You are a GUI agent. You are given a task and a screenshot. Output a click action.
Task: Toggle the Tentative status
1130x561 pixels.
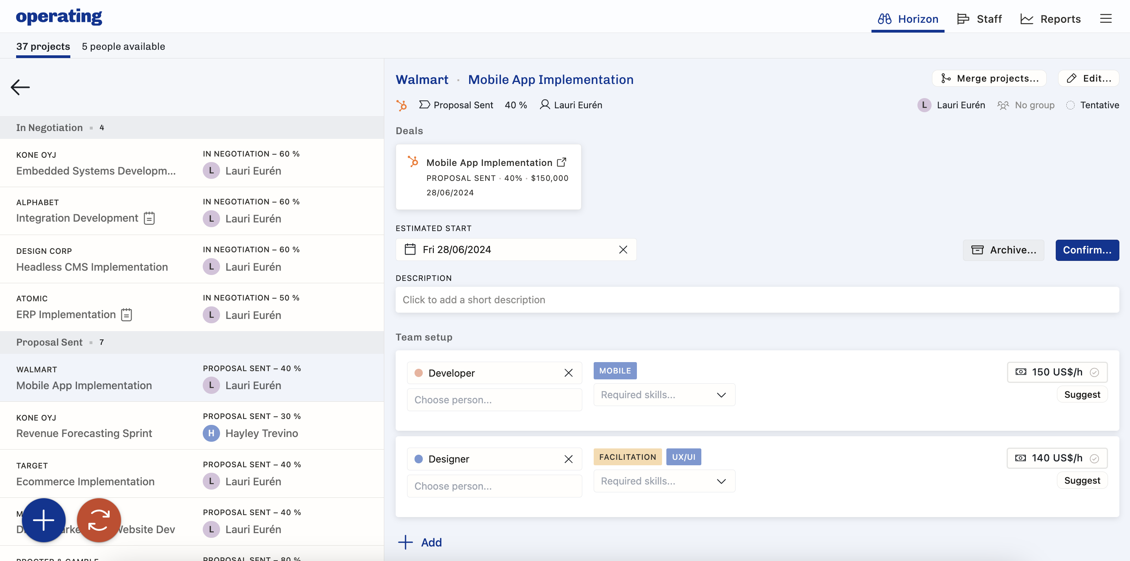[x=1093, y=105]
